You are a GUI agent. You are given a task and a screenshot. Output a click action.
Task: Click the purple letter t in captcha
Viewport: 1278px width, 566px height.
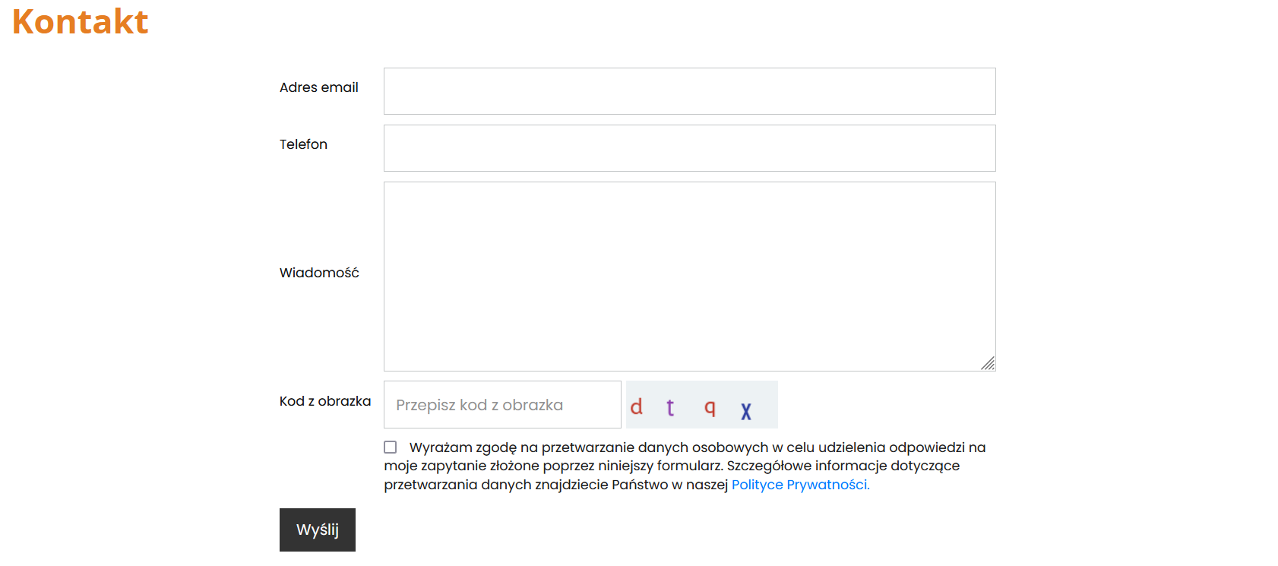670,408
